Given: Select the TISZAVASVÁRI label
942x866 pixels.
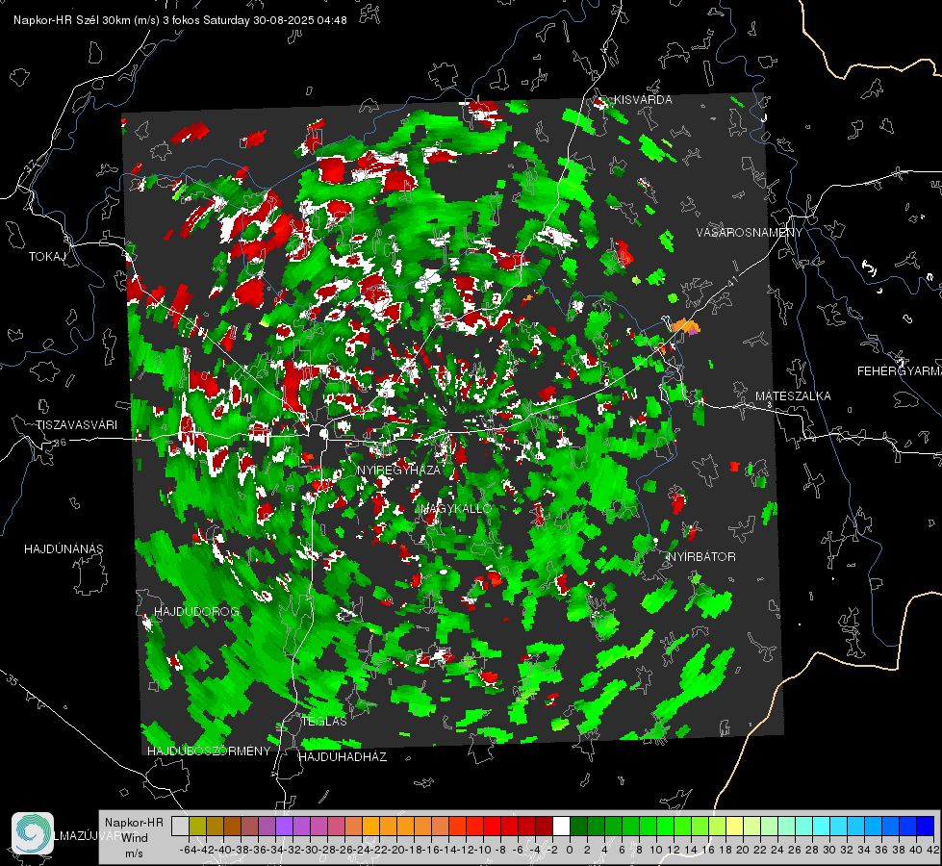Looking at the screenshot, I should (x=76, y=425).
